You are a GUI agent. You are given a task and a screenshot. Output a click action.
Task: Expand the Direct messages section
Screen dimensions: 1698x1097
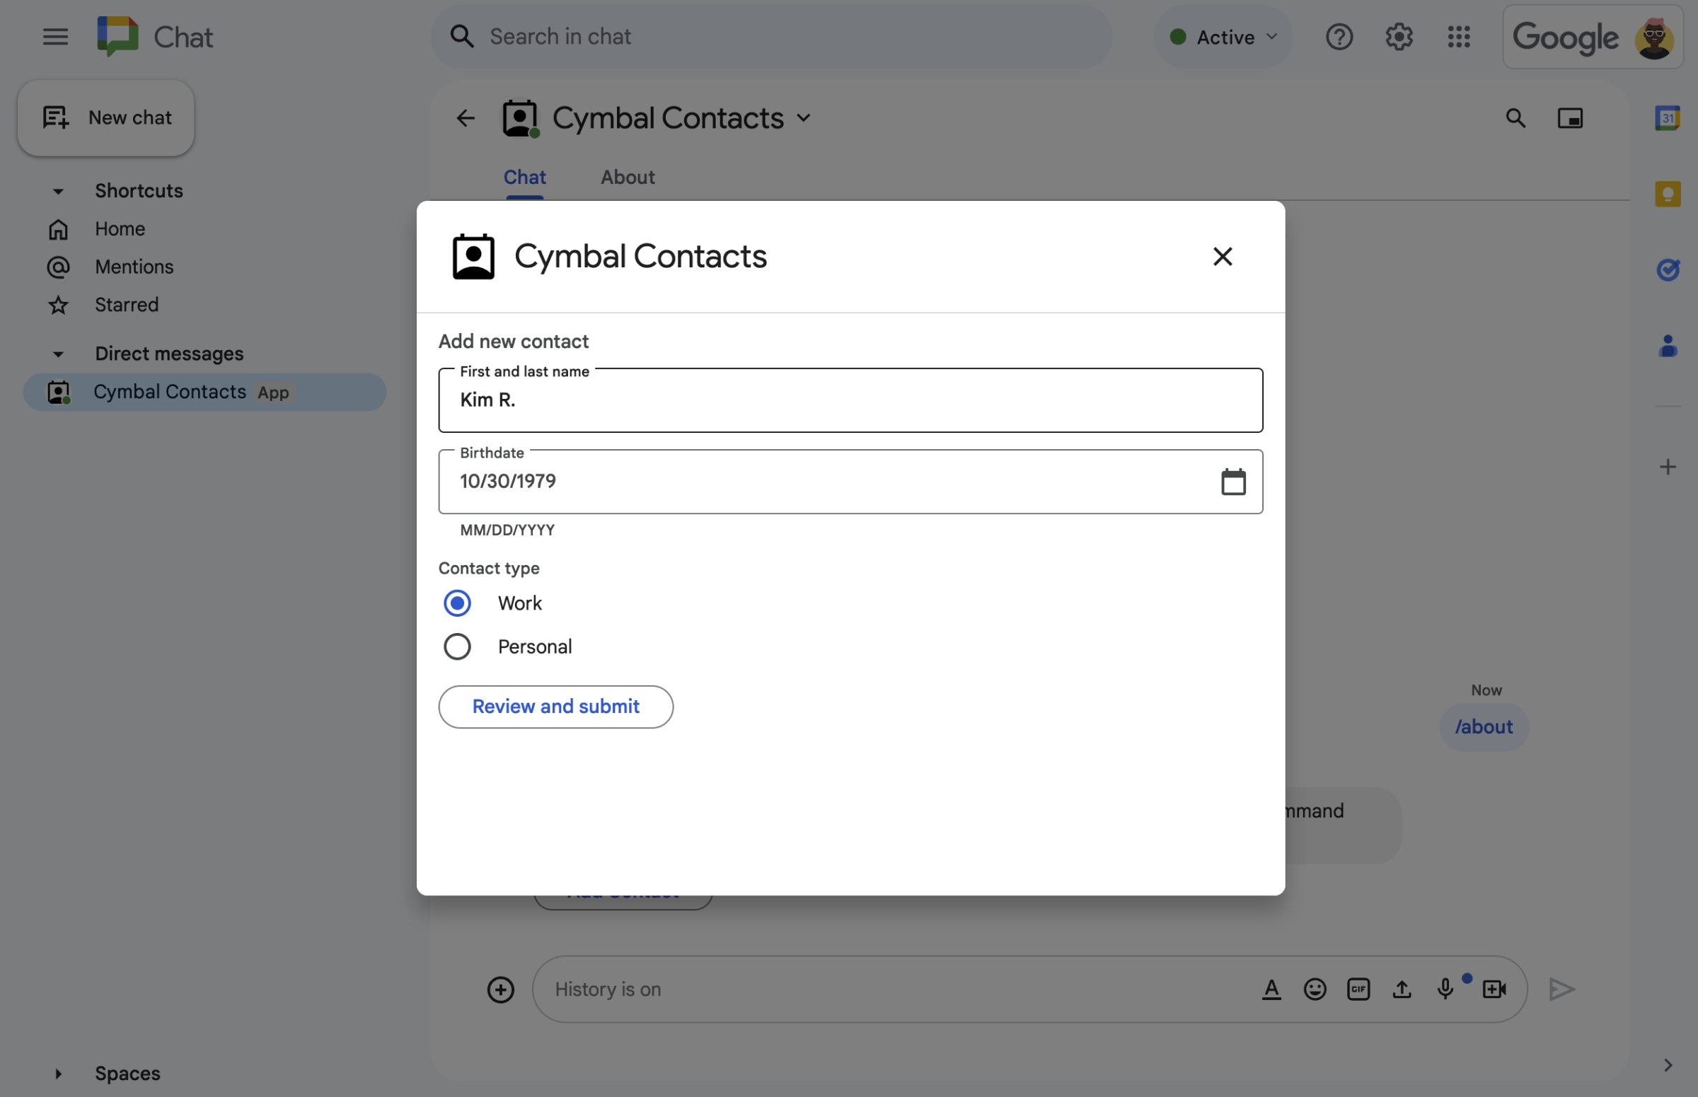tap(57, 354)
